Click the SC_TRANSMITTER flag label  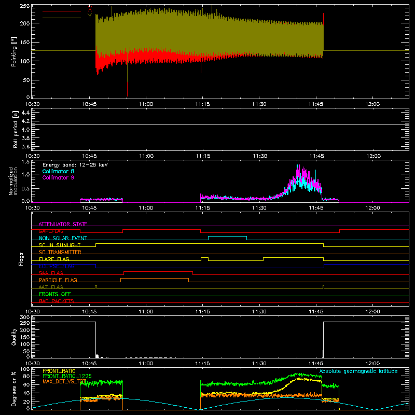(60, 252)
